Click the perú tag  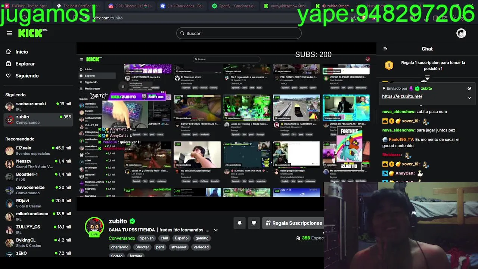click(x=160, y=247)
